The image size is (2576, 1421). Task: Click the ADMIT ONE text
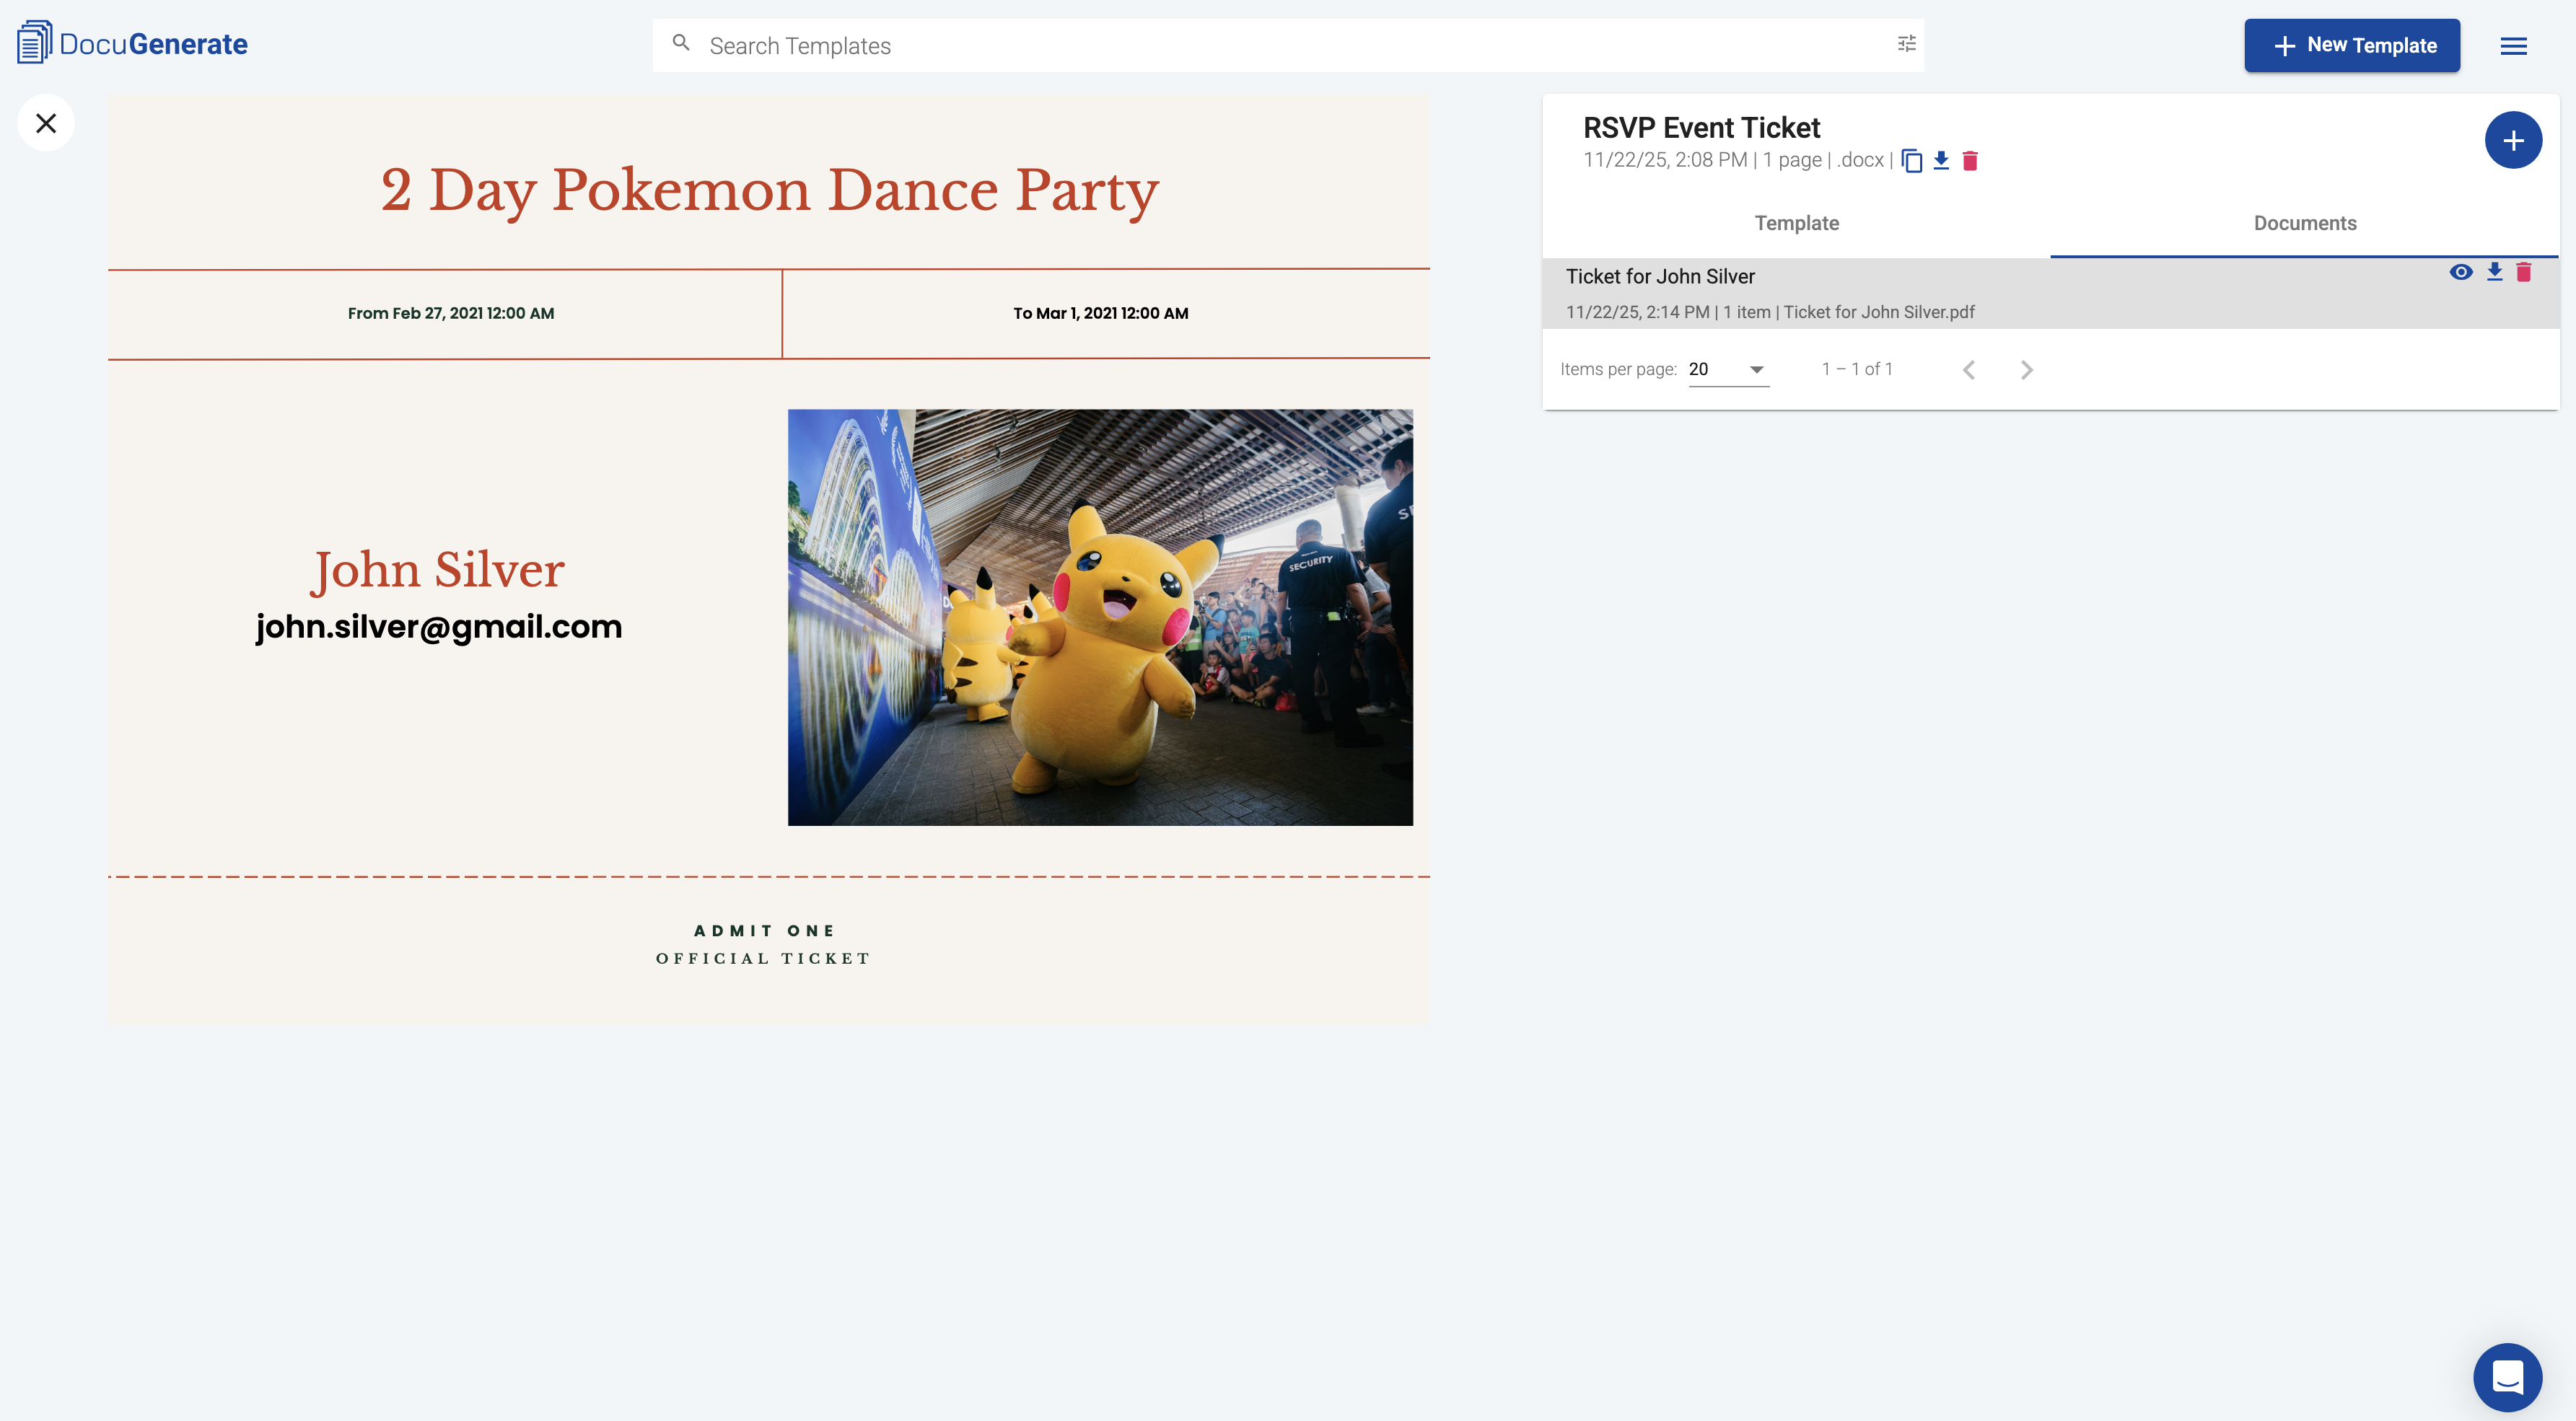coord(765,930)
